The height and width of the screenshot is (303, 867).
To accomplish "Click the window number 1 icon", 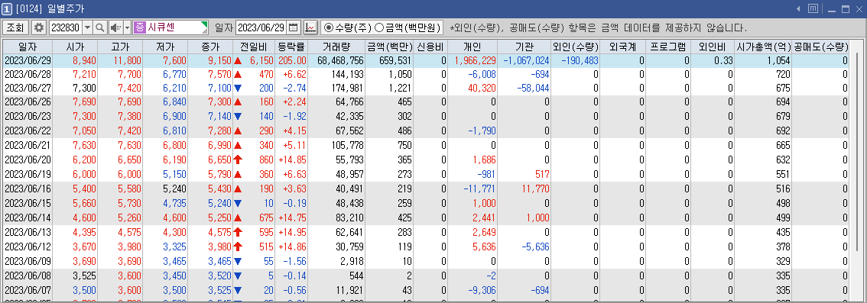I will pyautogui.click(x=7, y=9).
